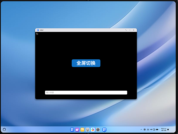The height and width of the screenshot is (134, 178).
Task: Open the yellow file manager dock icon
Action: [82, 130]
